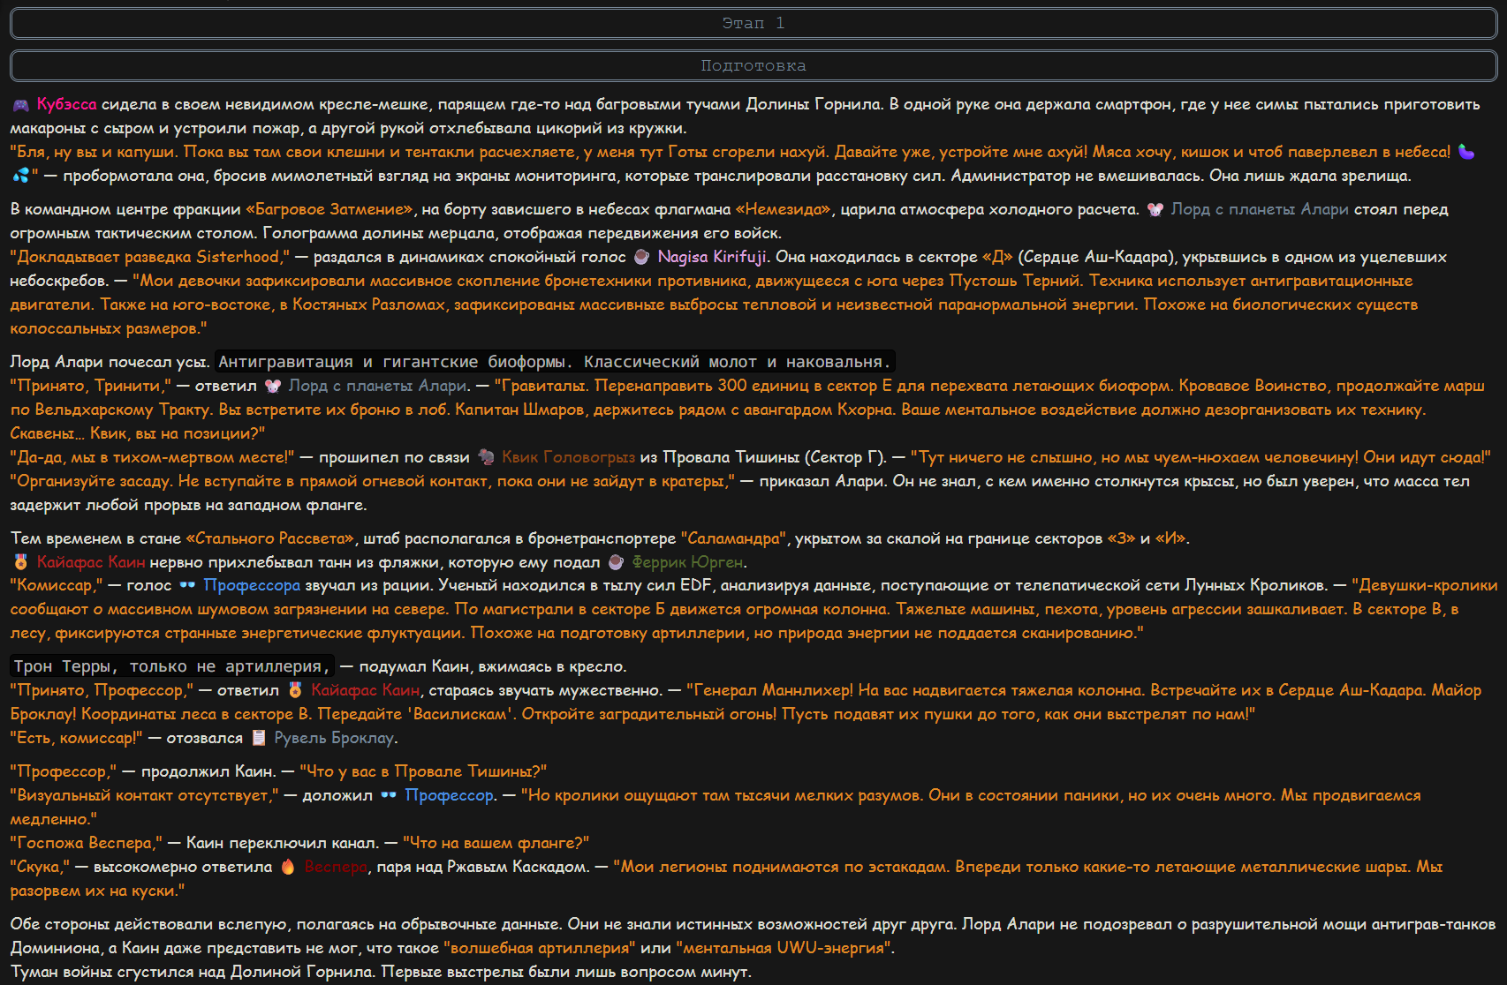Click the game controller icon before Кубэсса
This screenshot has height=985, width=1507.
pos(20,105)
